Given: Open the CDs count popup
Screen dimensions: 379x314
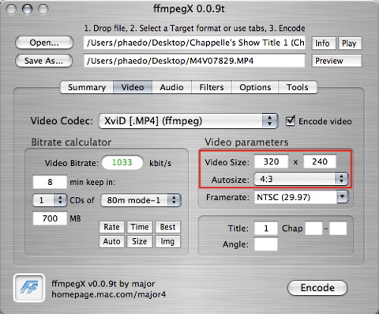Looking at the screenshot, I should click(x=49, y=200).
